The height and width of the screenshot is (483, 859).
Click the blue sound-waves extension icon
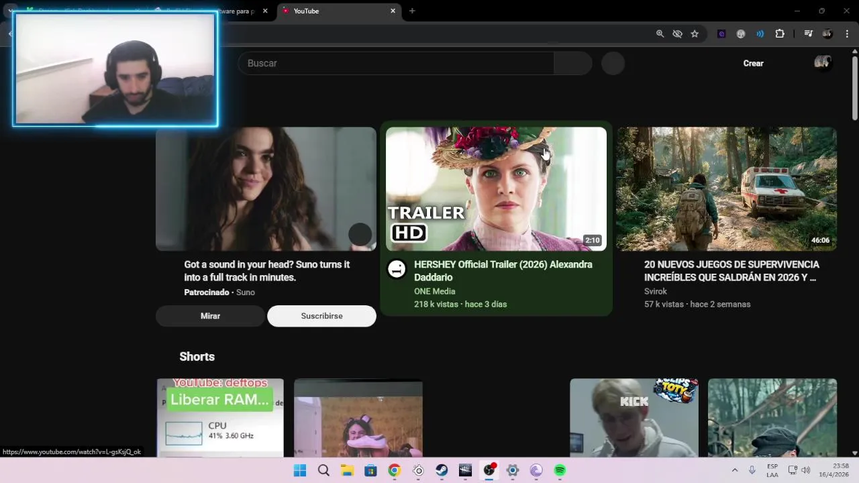[x=760, y=34]
